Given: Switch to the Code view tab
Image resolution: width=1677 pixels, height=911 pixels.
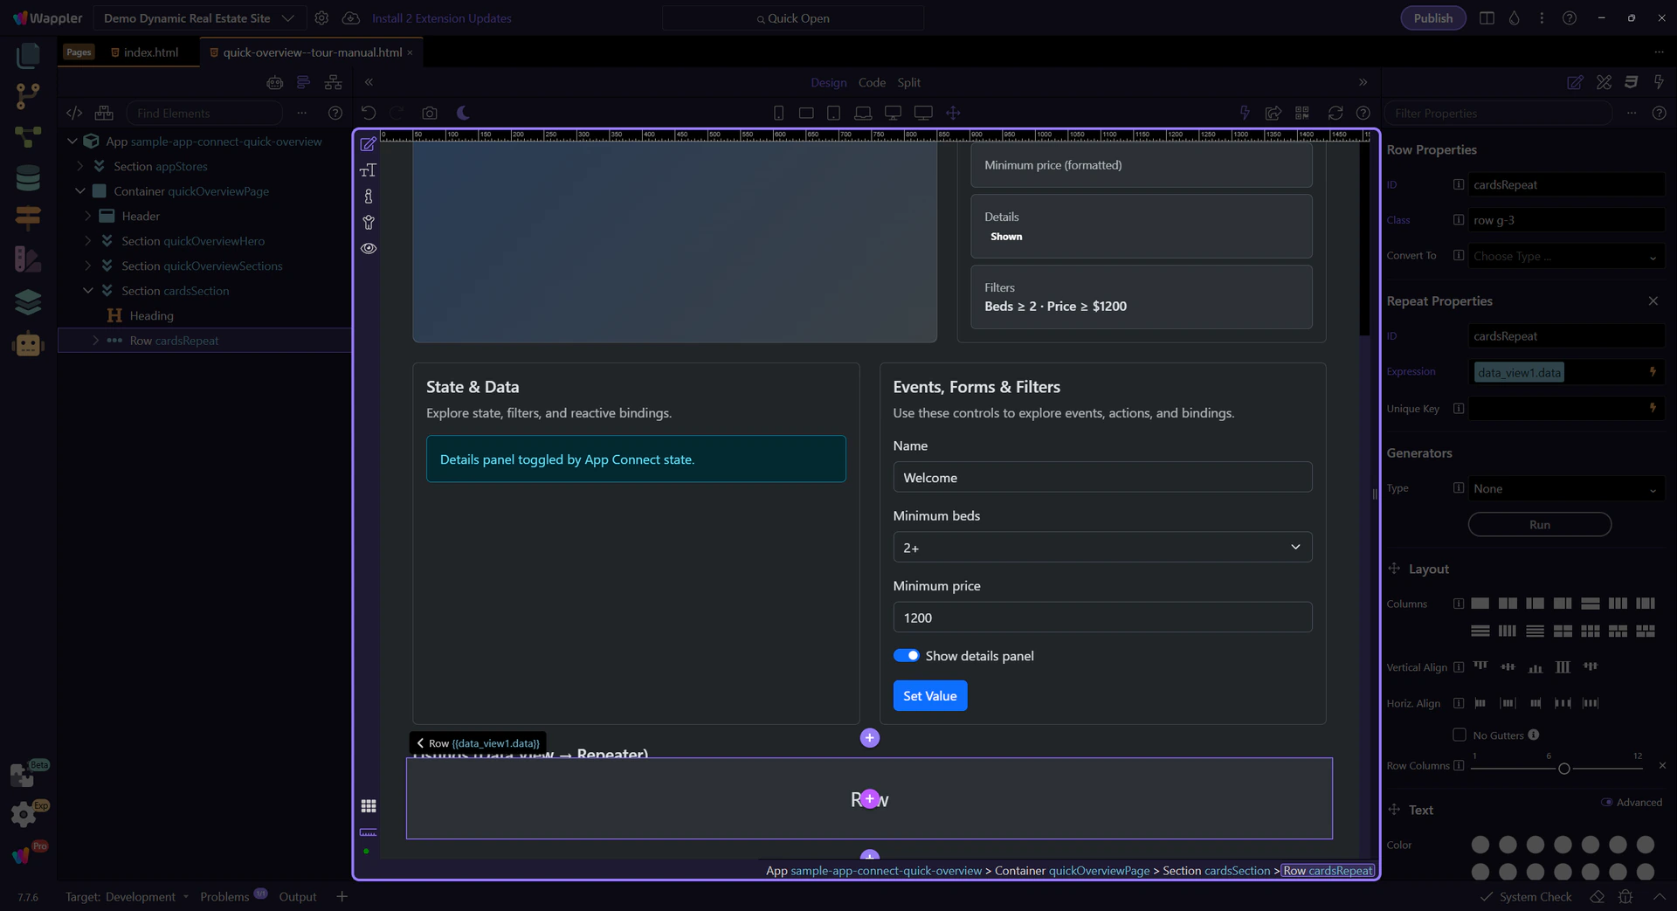Looking at the screenshot, I should click(x=871, y=82).
